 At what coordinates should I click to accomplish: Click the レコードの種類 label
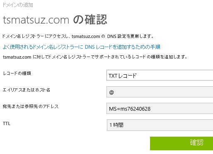(x=17, y=73)
